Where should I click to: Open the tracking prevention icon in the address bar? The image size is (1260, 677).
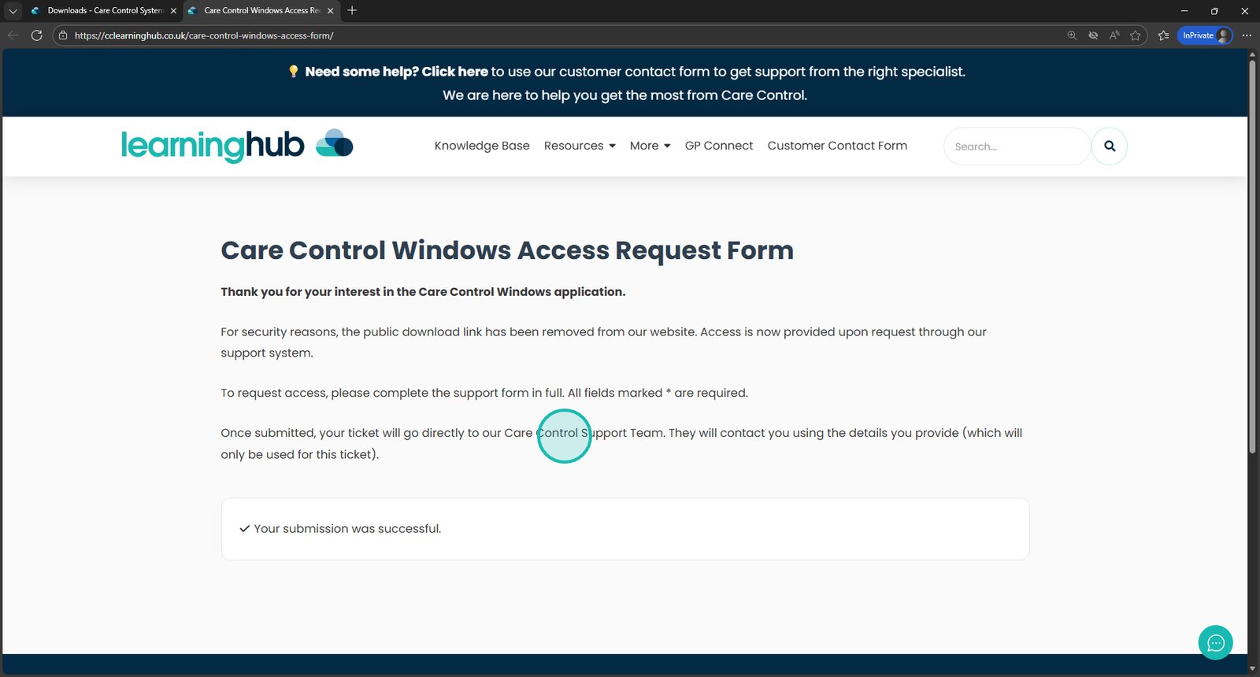(x=1093, y=35)
